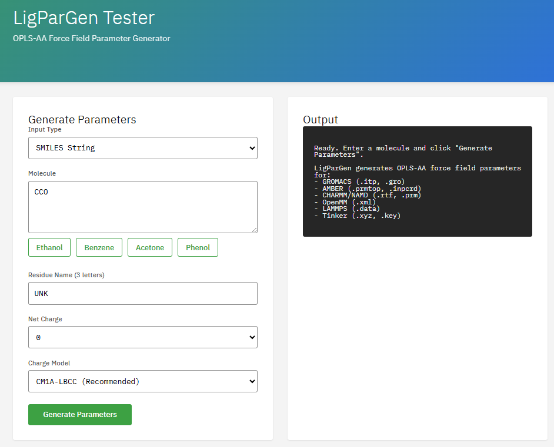This screenshot has height=447, width=554.
Task: Pick the Phenol example button
Action: (x=198, y=247)
